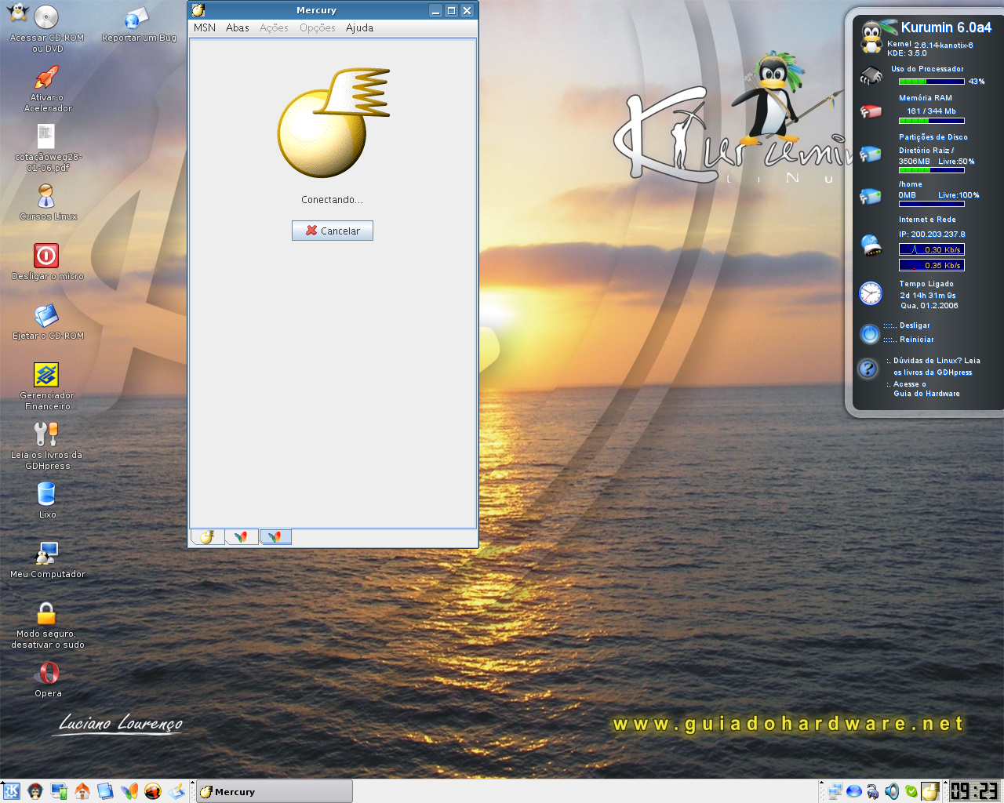The image size is (1004, 803).
Task: Select the second MSN butterfly tab
Action: (x=242, y=537)
